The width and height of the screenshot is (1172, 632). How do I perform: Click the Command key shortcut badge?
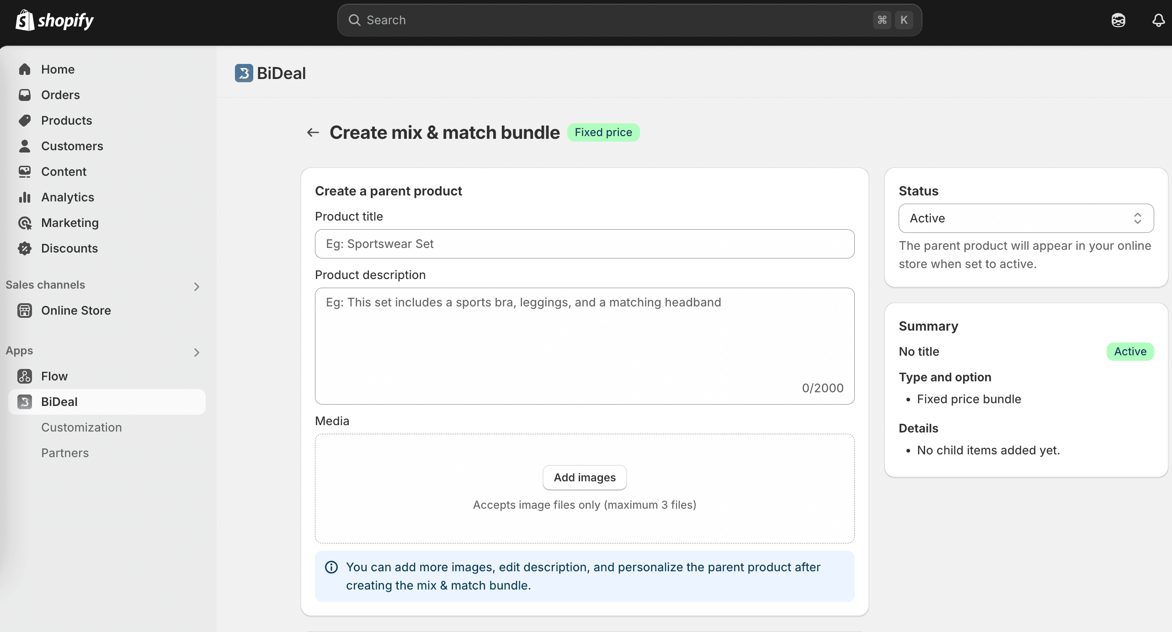(882, 20)
